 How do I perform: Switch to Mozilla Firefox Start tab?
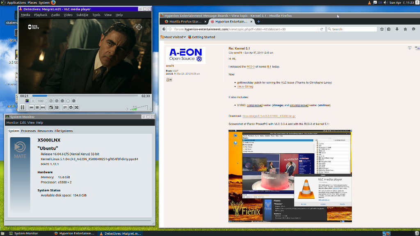pyautogui.click(x=185, y=22)
